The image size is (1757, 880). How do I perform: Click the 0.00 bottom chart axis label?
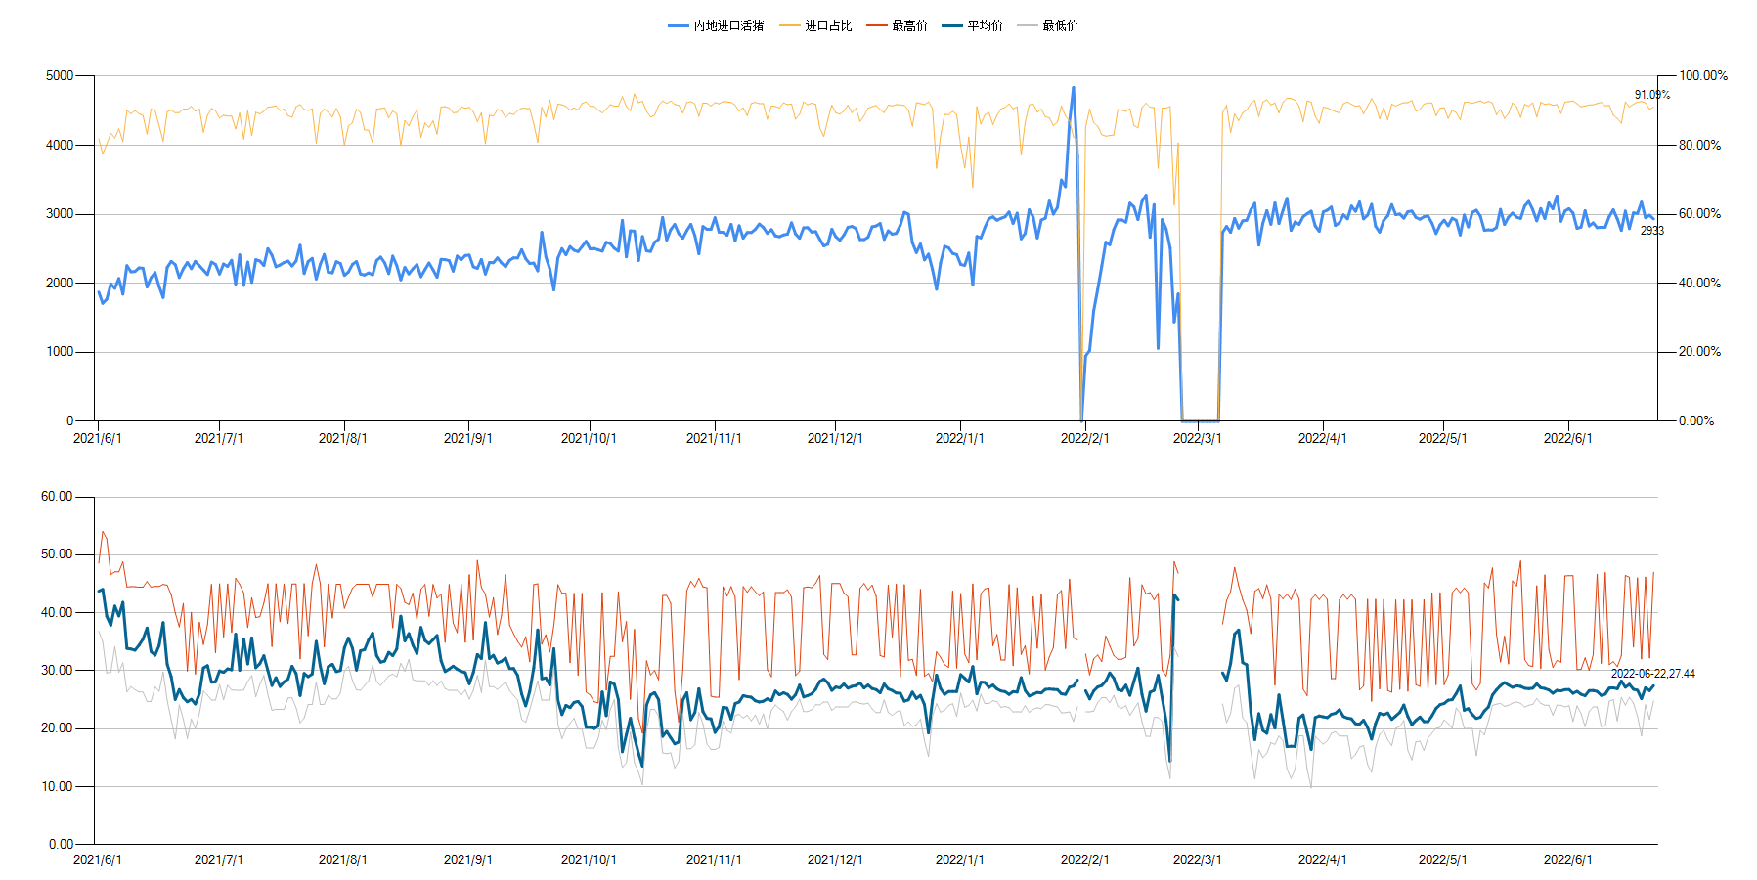61,843
